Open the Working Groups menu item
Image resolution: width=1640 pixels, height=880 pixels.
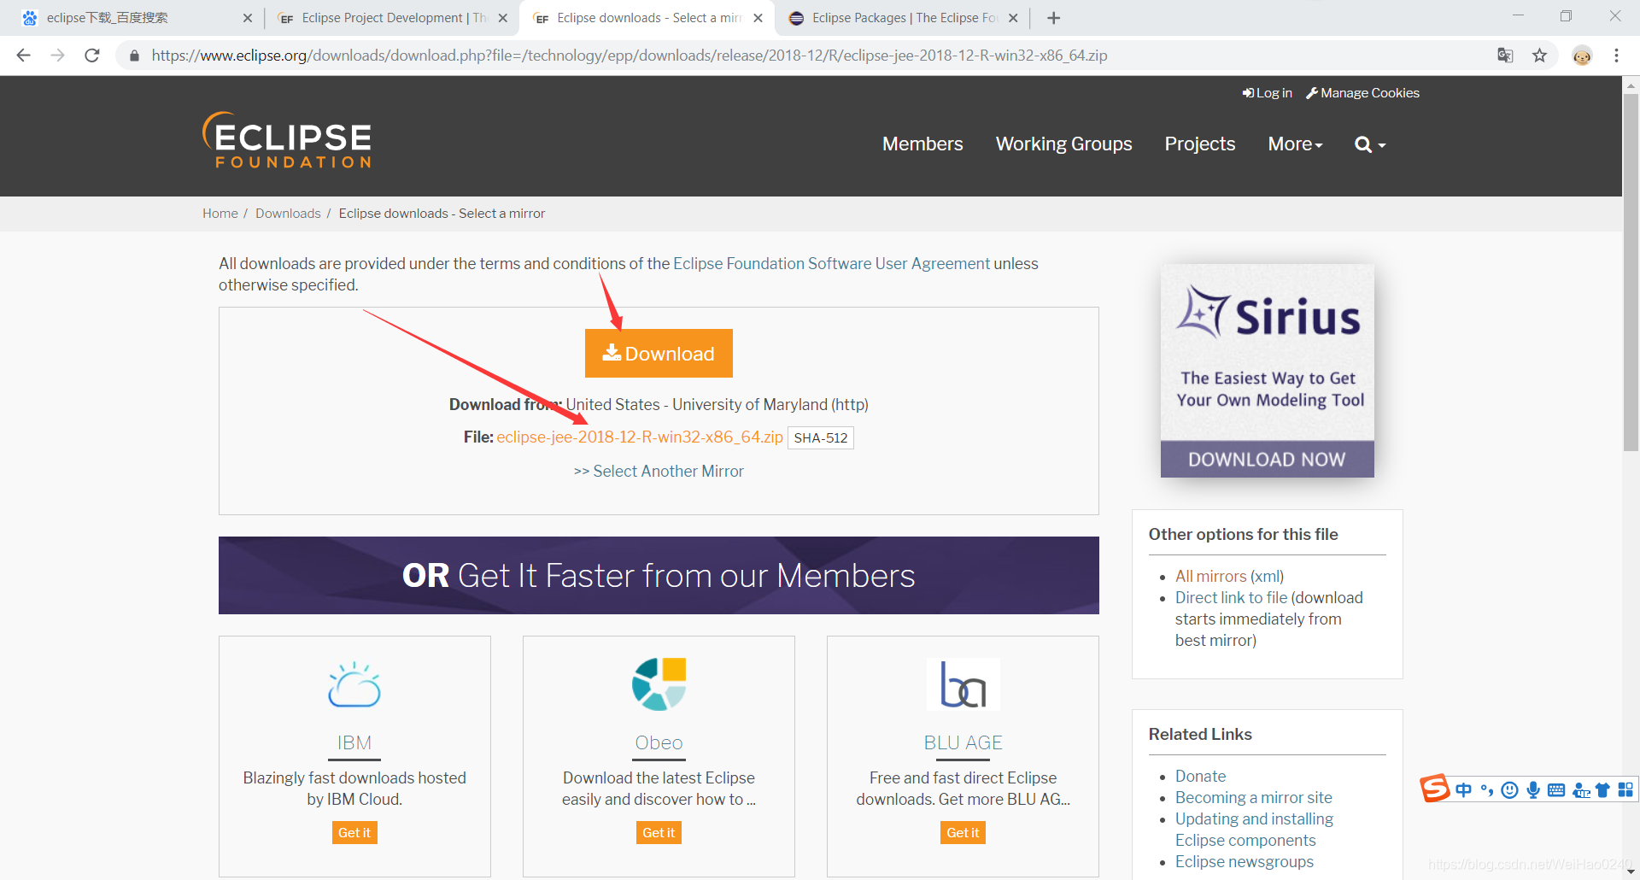(x=1063, y=144)
